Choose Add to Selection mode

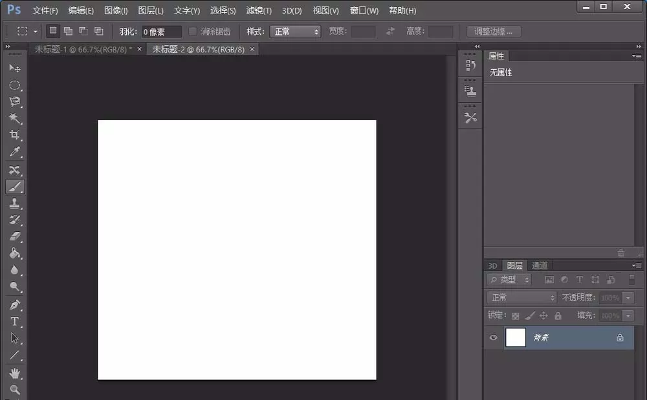click(68, 31)
